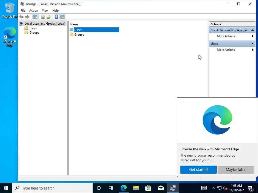This screenshot has width=258, height=193.
Task: Minimize the lusrmgr window
Action: [x=227, y=4]
